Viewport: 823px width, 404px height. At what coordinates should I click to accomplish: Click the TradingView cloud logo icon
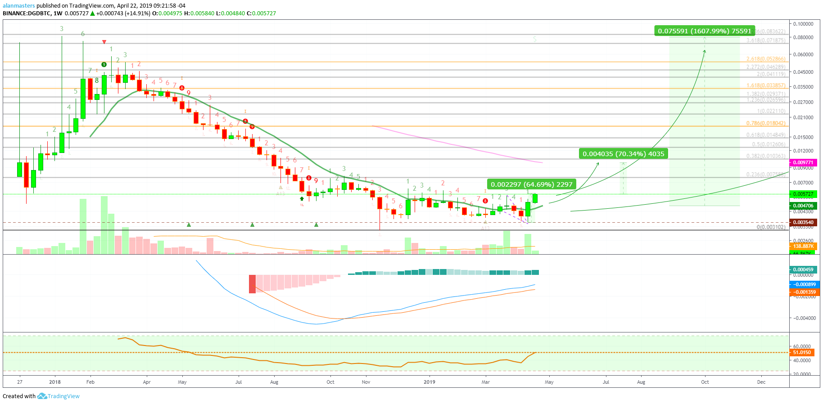pyautogui.click(x=42, y=396)
